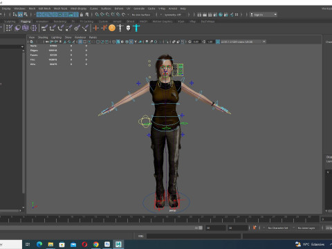
Task: Toggle the view transform button before color dropdown
Action: [x=218, y=41]
